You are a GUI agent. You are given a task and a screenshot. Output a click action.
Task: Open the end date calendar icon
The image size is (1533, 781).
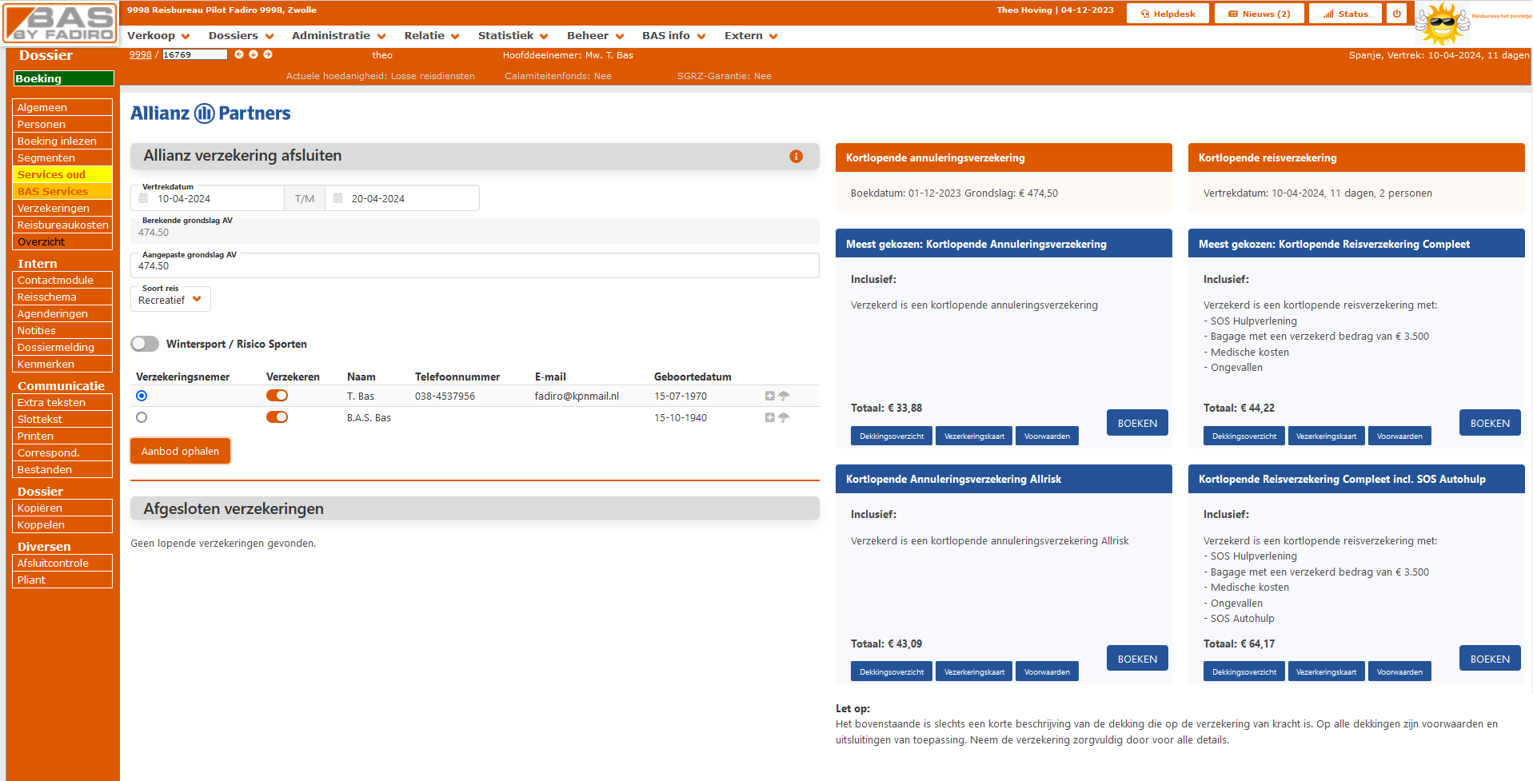[337, 198]
